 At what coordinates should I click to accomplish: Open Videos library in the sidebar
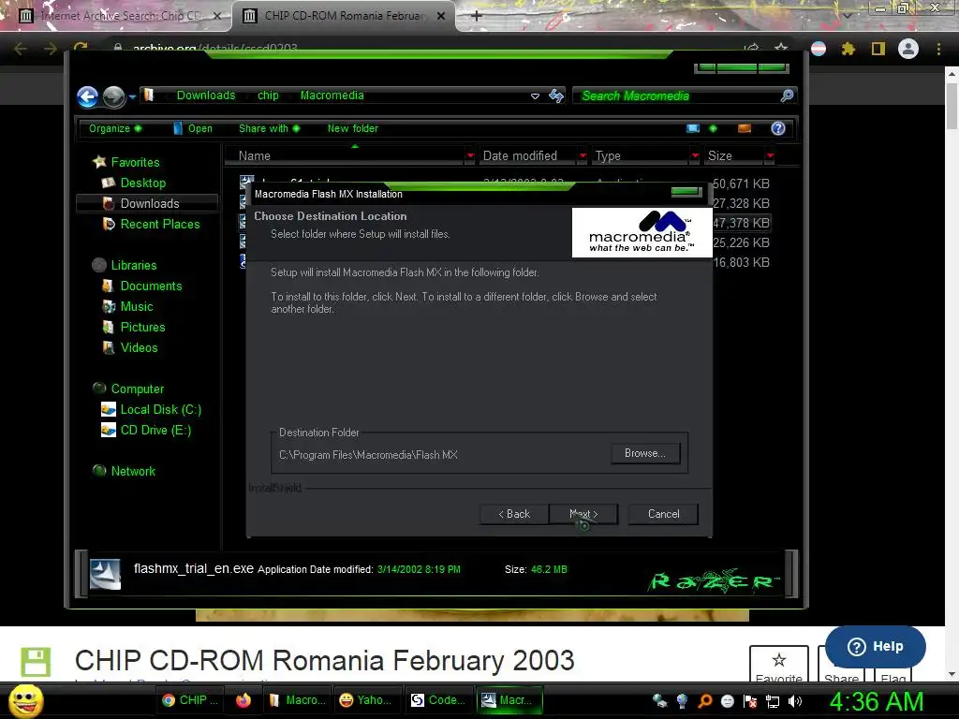coord(139,348)
